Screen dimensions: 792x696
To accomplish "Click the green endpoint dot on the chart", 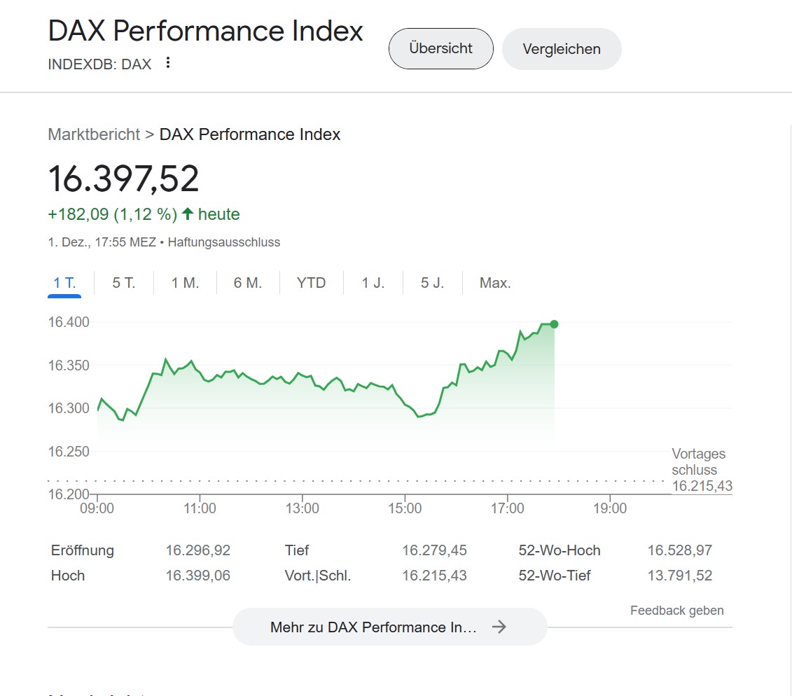I will [x=554, y=324].
